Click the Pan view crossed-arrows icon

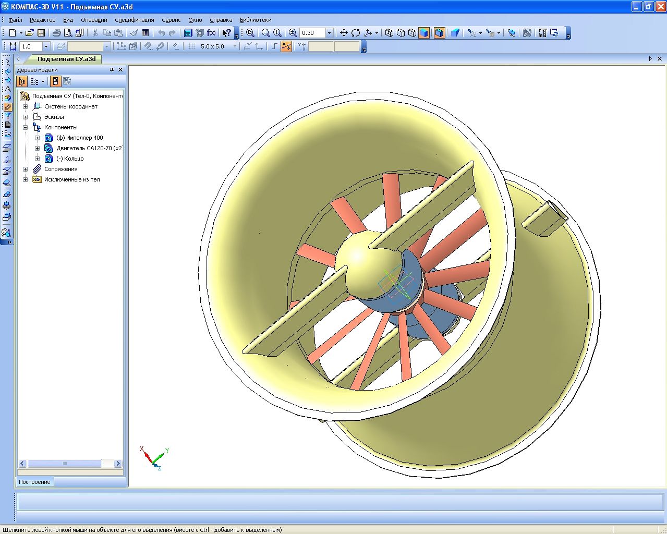(344, 33)
